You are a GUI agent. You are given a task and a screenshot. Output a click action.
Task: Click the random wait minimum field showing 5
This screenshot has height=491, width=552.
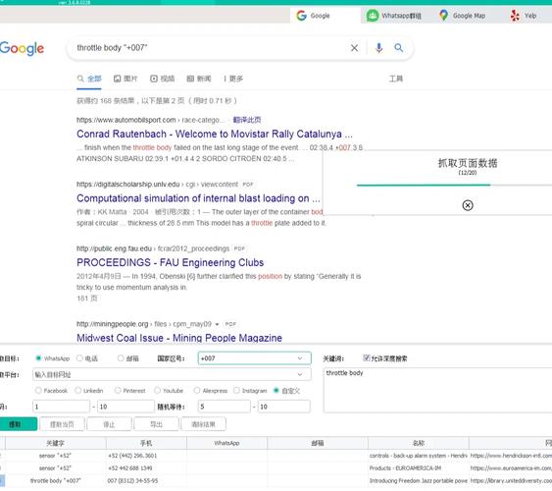(x=225, y=407)
